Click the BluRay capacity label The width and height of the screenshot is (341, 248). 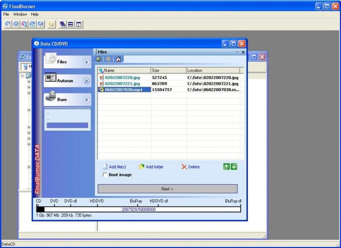coord(136,201)
